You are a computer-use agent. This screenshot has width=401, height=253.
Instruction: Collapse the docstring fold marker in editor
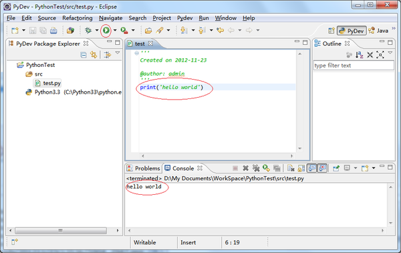(137, 53)
